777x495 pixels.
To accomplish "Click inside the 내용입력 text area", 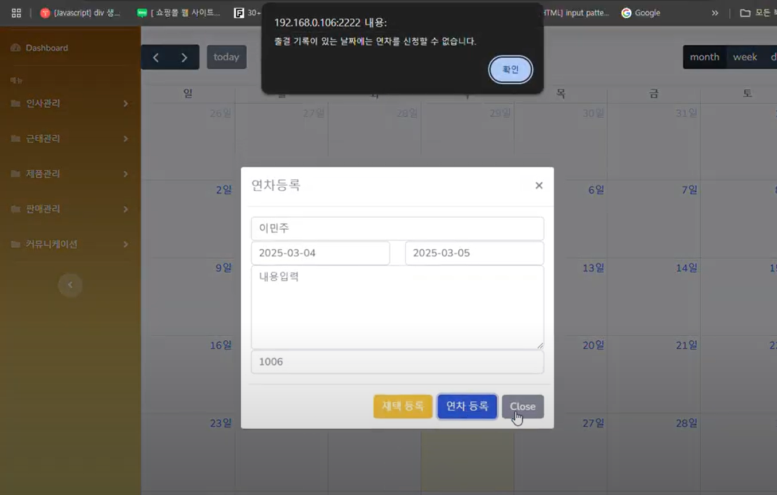I will (x=397, y=307).
